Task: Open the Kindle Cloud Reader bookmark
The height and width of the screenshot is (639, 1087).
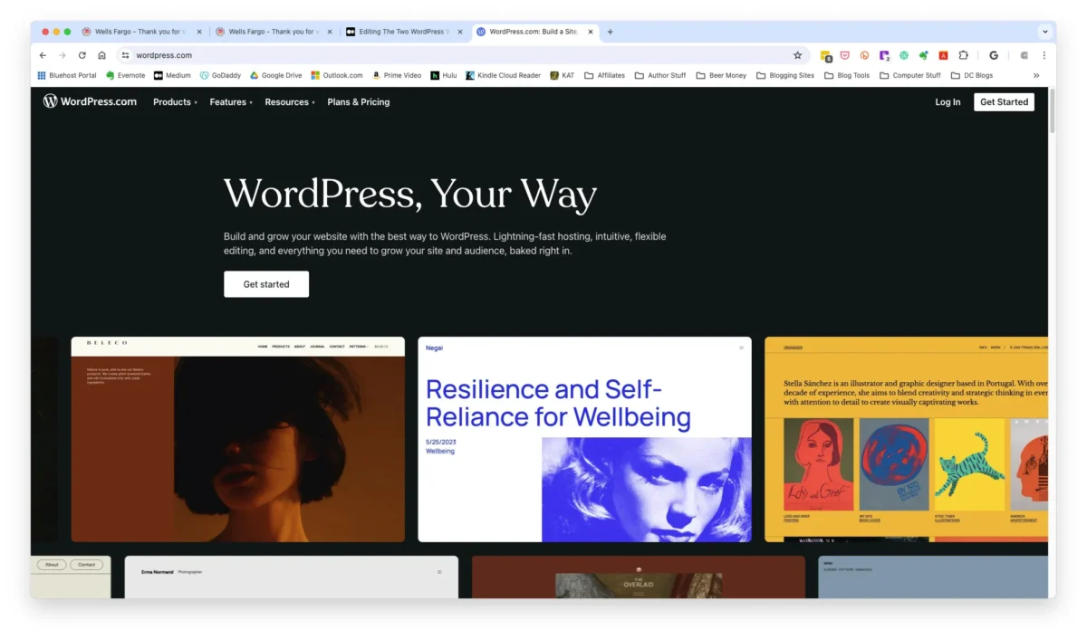Action: [503, 75]
